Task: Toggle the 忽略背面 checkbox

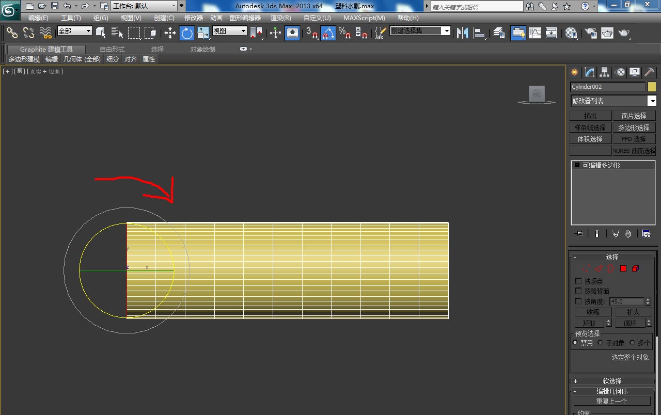Action: [x=578, y=291]
